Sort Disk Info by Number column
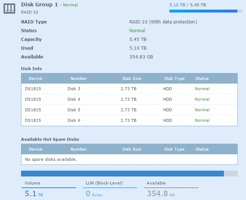246x200 pixels. point(79,78)
